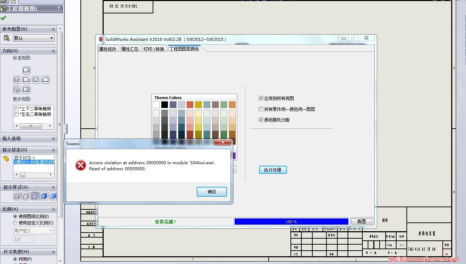Click the SolidWorks Assistant title bar logo
Image resolution: width=466 pixels, height=264 pixels.
tap(100, 39)
